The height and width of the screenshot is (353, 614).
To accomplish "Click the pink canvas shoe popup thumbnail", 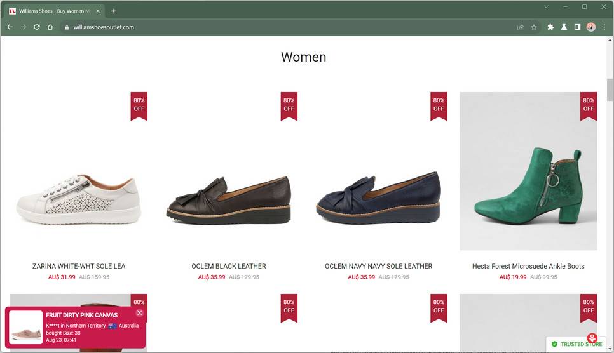I will tap(26, 327).
